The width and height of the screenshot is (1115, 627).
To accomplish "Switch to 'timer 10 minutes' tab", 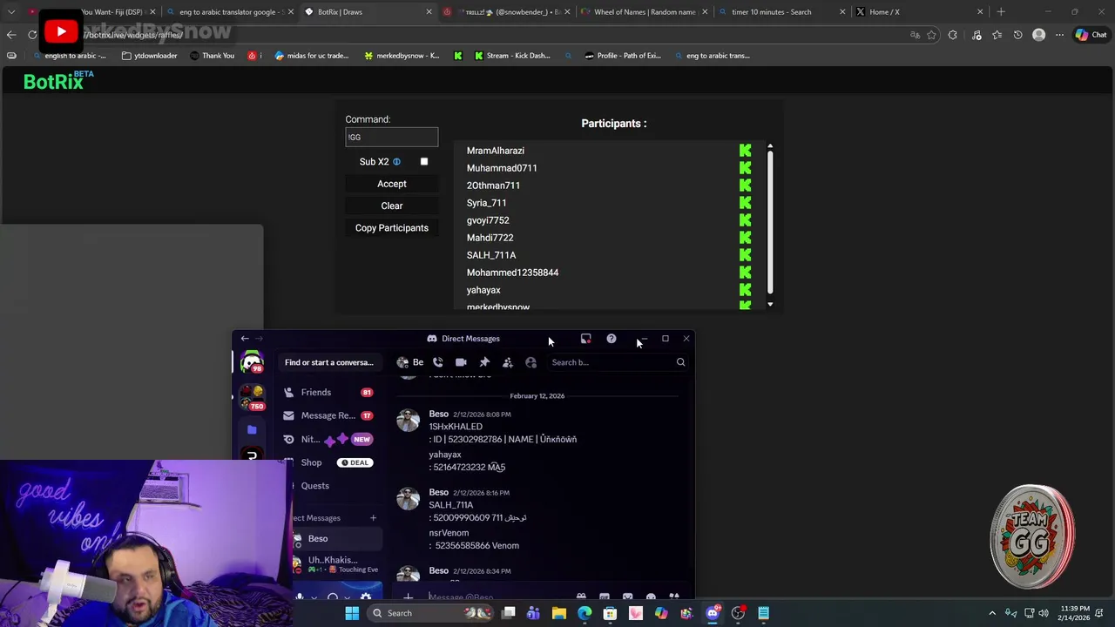I will tap(782, 12).
